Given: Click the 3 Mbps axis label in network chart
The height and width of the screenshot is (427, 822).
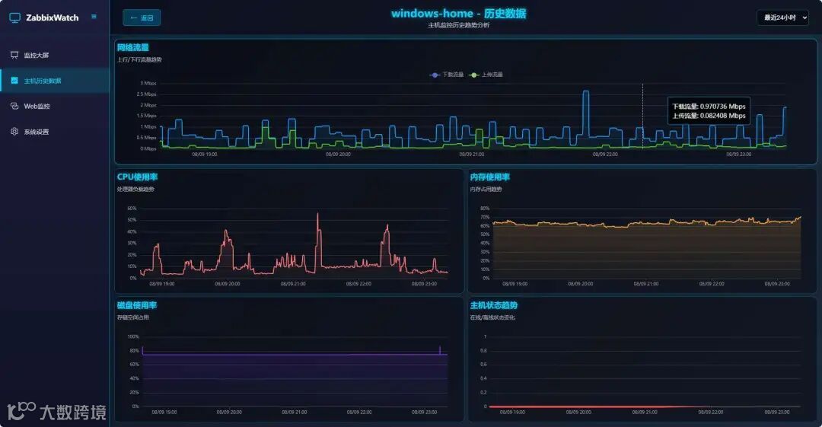Looking at the screenshot, I should 148,84.
